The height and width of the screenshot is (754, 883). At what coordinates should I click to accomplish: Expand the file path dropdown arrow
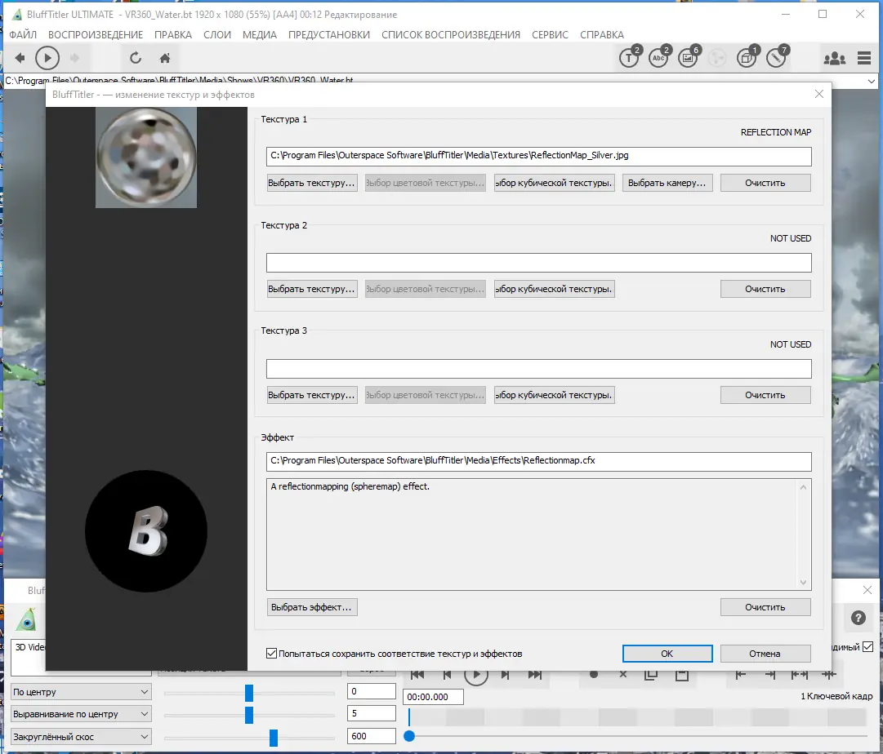(872, 82)
